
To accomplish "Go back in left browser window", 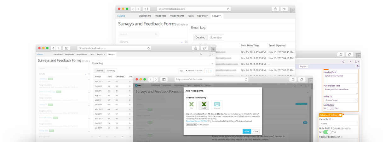I will 53,48.
